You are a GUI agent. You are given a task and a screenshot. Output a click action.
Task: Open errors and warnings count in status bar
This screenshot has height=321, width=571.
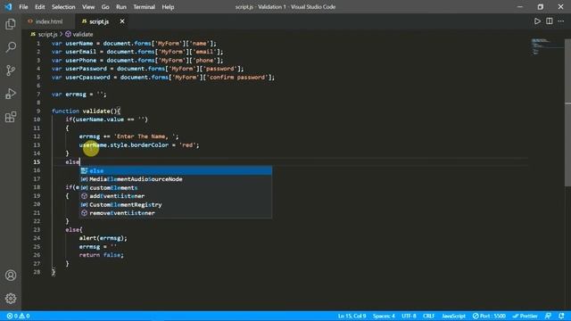[18, 316]
